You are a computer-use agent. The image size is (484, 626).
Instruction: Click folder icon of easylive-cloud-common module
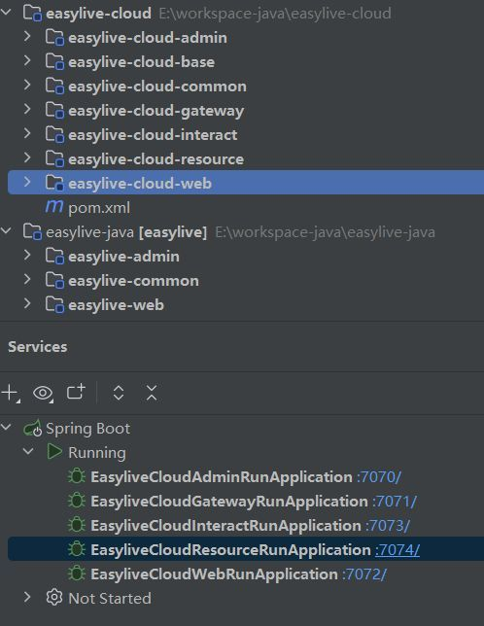tap(54, 87)
